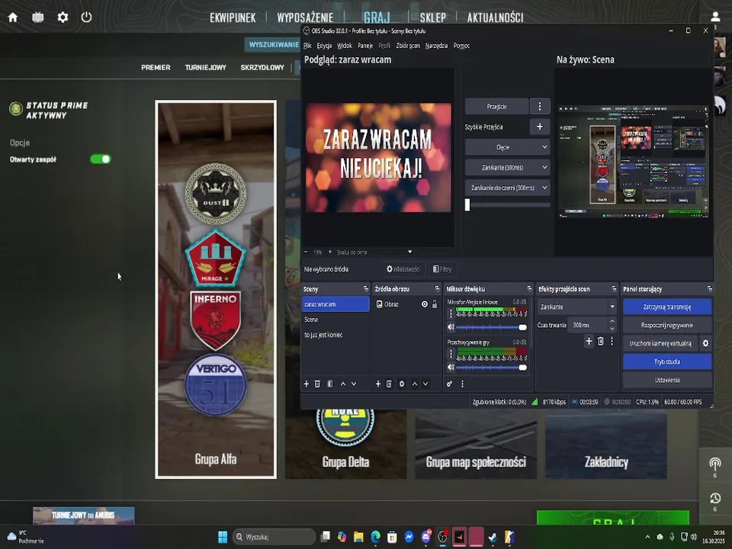Screen dimensions: 732x549
Task: Open Ustawienia button in OBS
Action: [x=667, y=380]
